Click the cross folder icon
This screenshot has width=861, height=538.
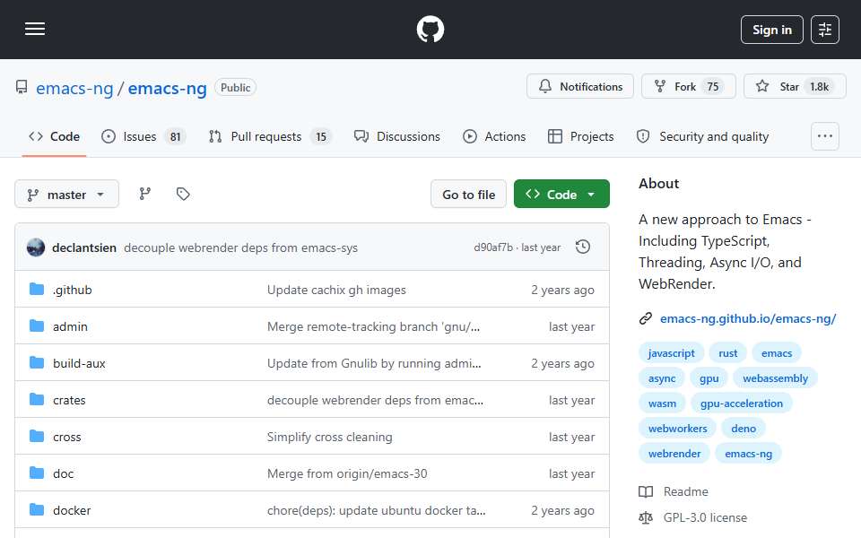click(x=37, y=437)
